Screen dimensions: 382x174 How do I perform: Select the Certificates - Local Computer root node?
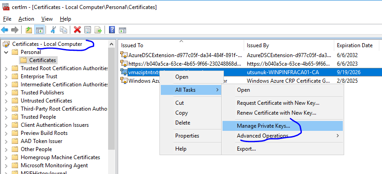[47, 44]
